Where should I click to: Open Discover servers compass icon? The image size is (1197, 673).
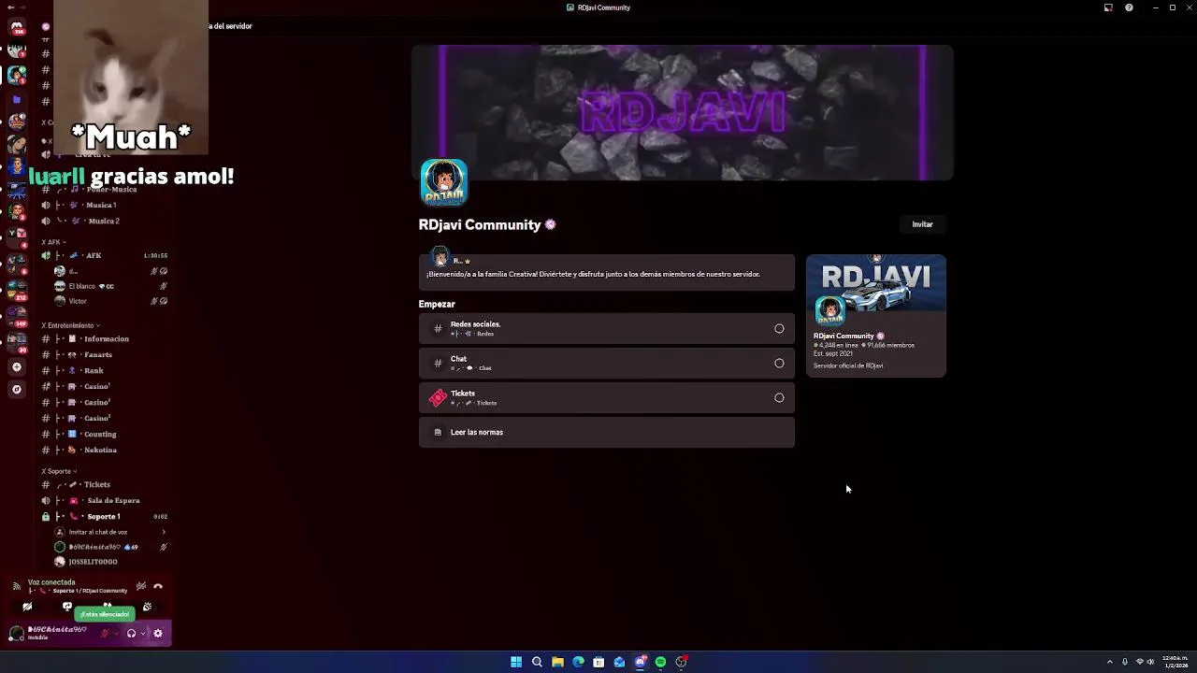click(16, 389)
